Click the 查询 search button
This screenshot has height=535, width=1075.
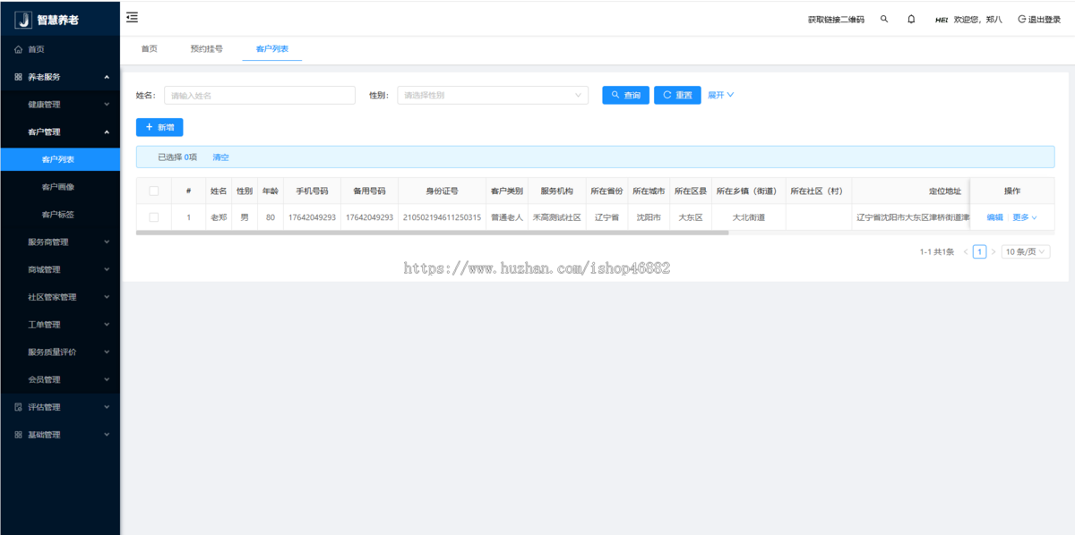(x=625, y=95)
